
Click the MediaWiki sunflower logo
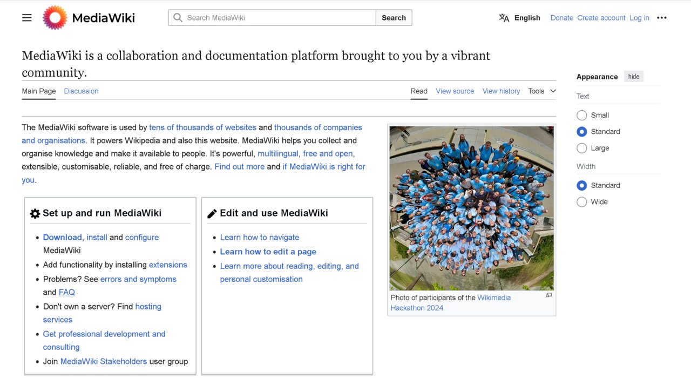55,18
